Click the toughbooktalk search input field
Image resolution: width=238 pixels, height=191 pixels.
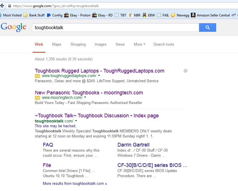(x=115, y=27)
